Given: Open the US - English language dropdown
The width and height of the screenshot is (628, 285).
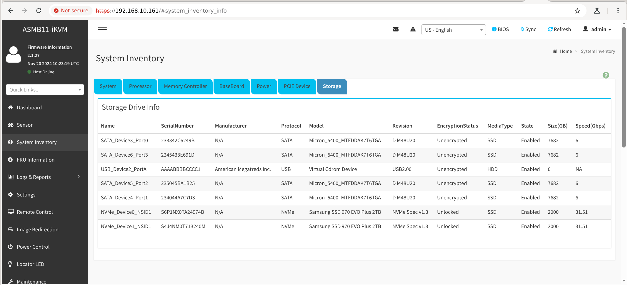Looking at the screenshot, I should (x=453, y=30).
